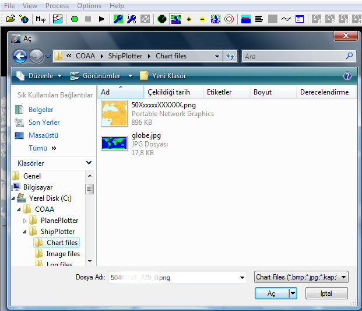Image resolution: width=362 pixels, height=311 pixels.
Task: Open the Chart Files type filter dropdown
Action: (x=301, y=277)
